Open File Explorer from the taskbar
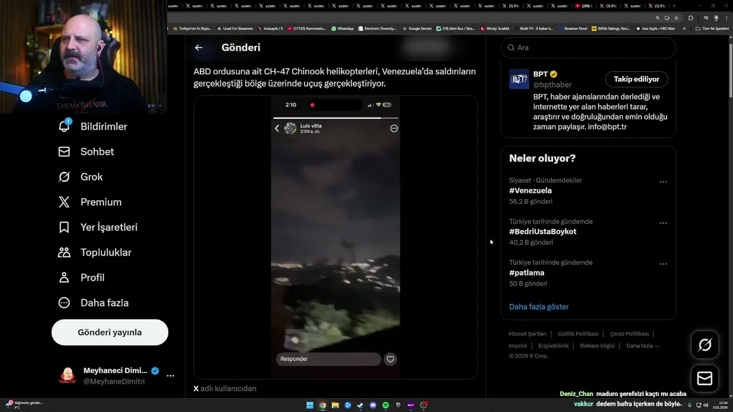 pos(335,405)
